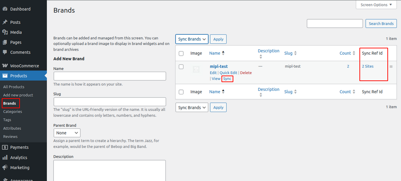The width and height of the screenshot is (401, 181).
Task: Toggle select-all checkbox in table header
Action: click(181, 54)
